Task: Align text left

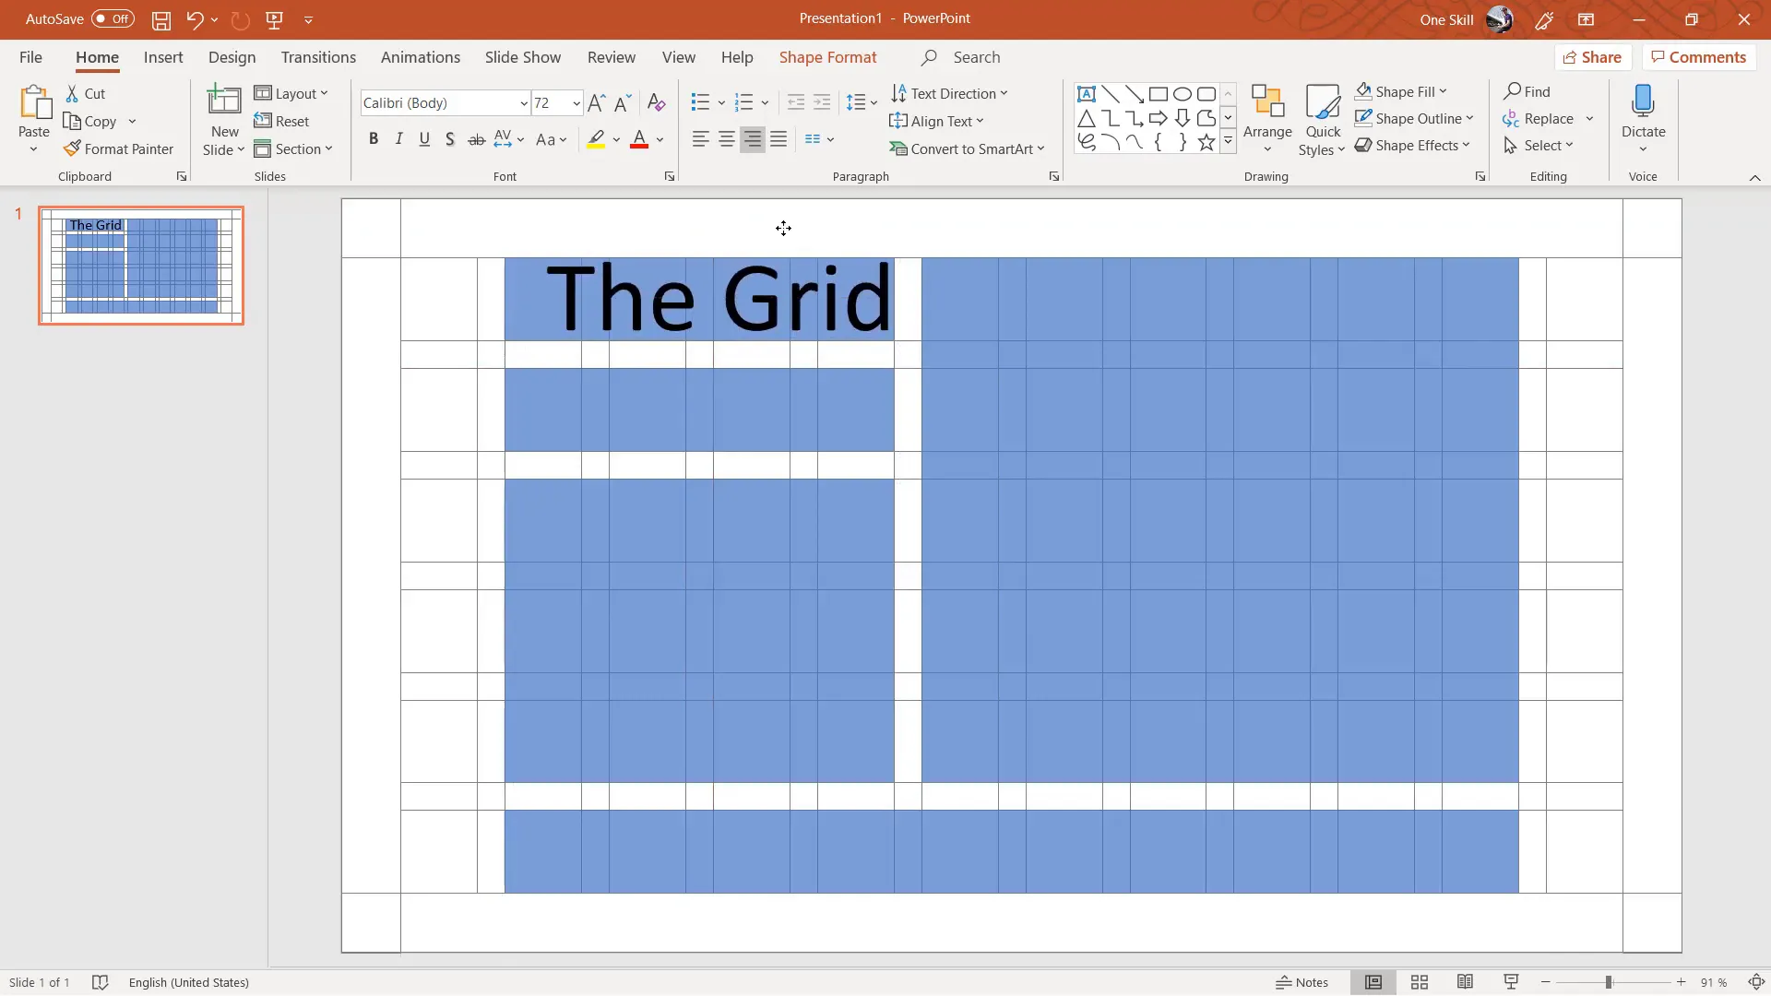Action: tap(701, 139)
